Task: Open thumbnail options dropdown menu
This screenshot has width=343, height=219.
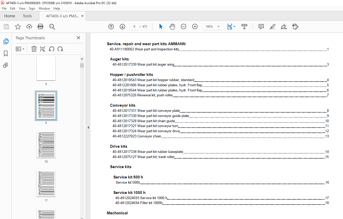Action: coord(20,49)
